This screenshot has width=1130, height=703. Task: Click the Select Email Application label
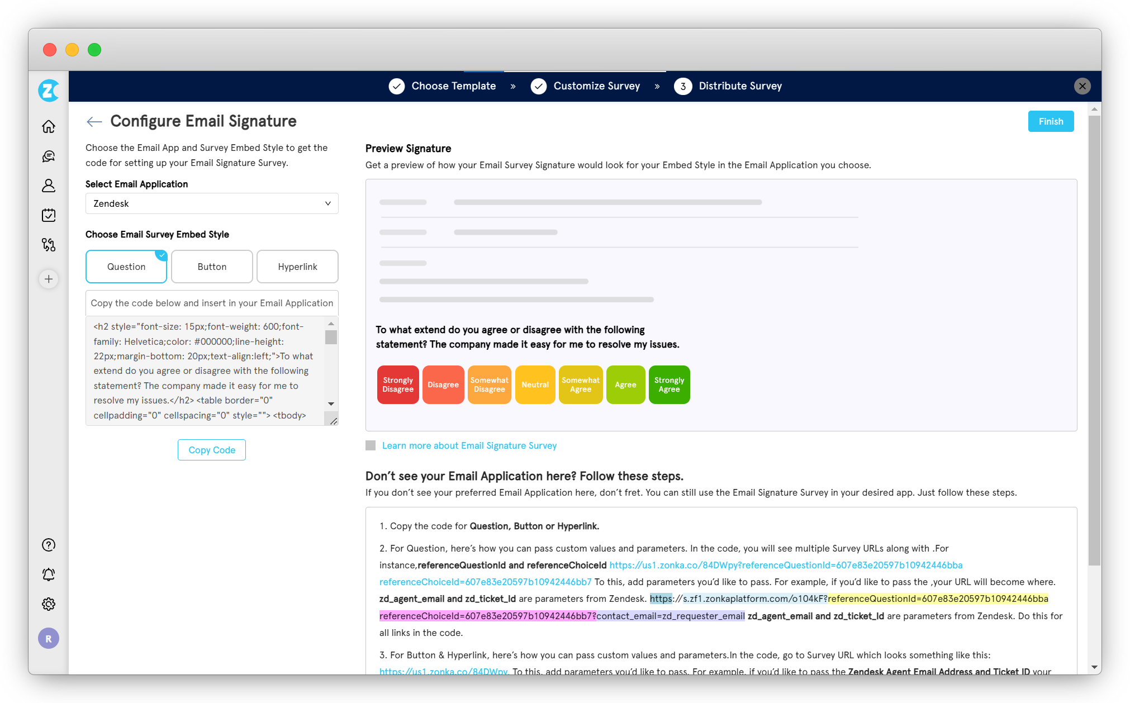tap(136, 184)
